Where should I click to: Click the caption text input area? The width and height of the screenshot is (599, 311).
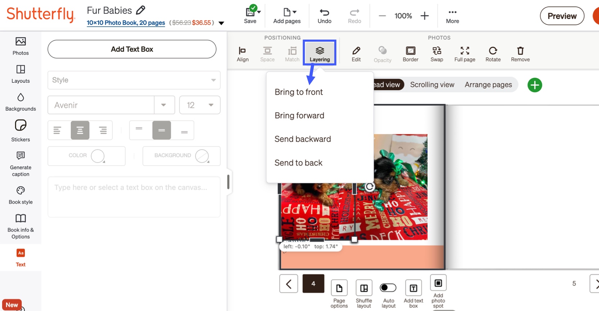(134, 197)
